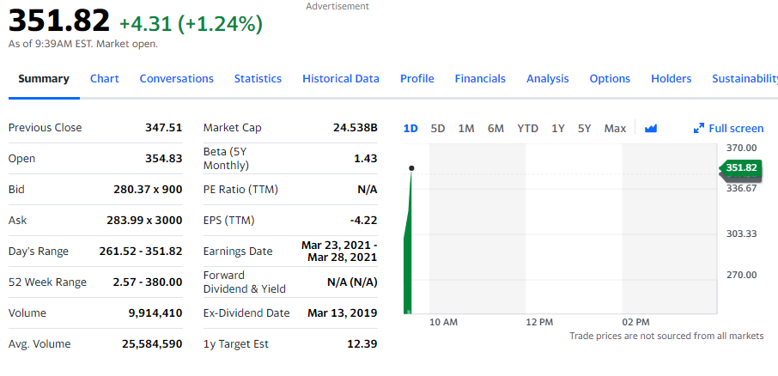The image size is (778, 376).
Task: Open the Options tab
Action: pos(610,79)
